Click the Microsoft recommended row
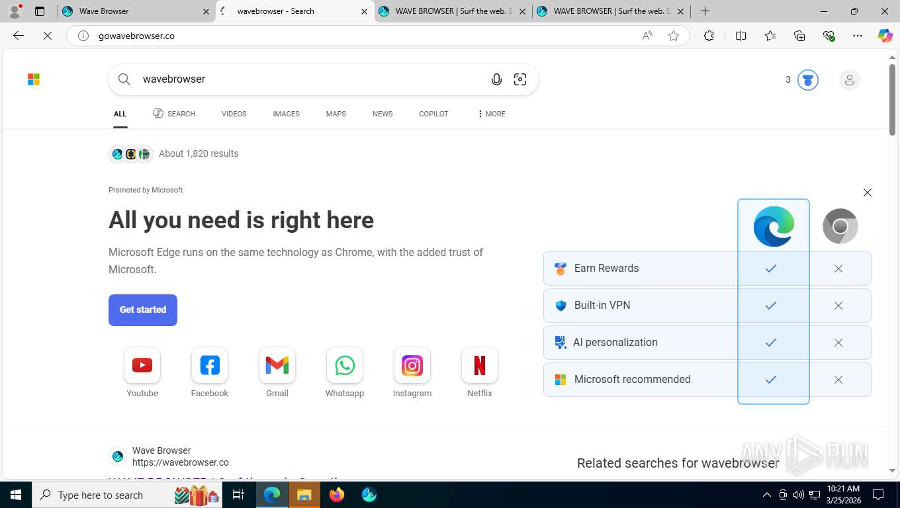 tap(707, 380)
